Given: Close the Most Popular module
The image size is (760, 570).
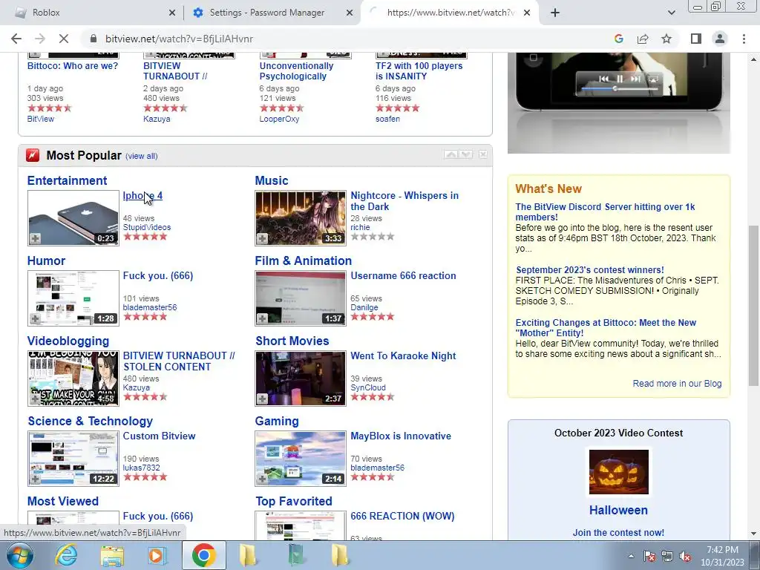Looking at the screenshot, I should (x=483, y=154).
